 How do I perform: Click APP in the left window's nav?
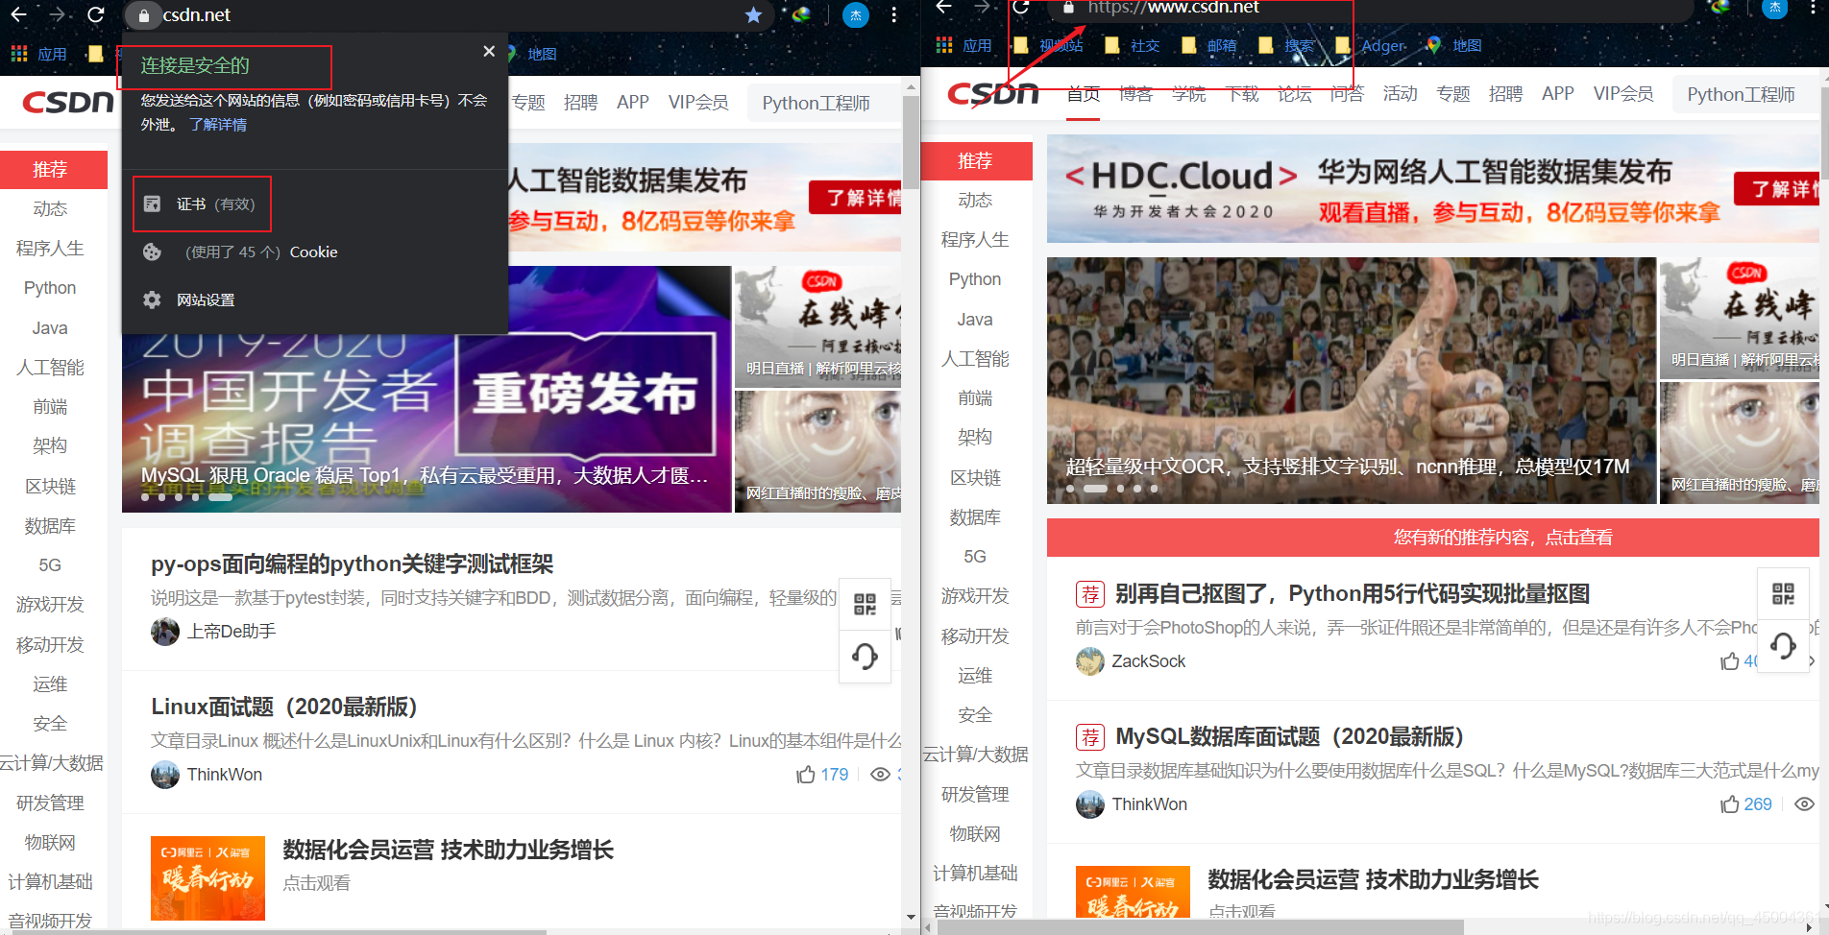[632, 103]
